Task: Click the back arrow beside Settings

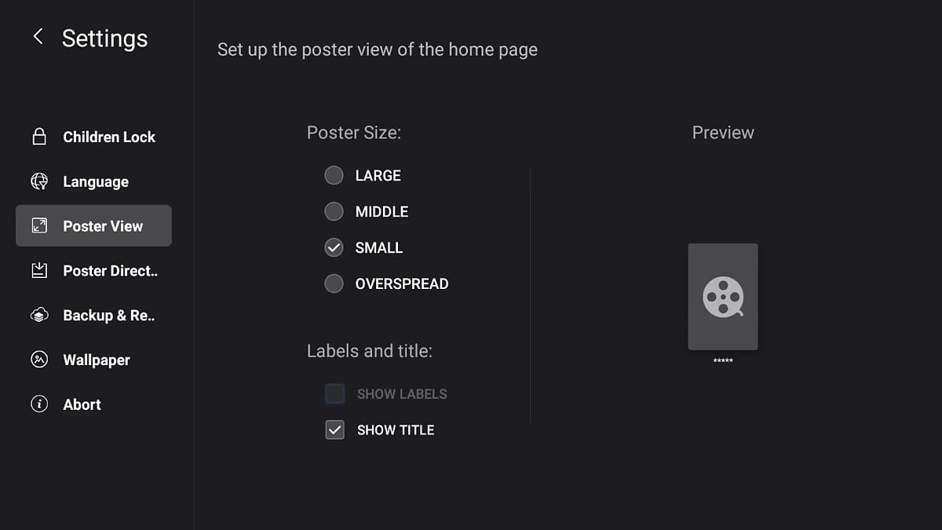Action: point(38,36)
